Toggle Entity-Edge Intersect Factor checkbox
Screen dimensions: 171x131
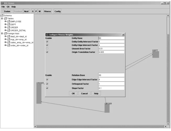pos(47,45)
